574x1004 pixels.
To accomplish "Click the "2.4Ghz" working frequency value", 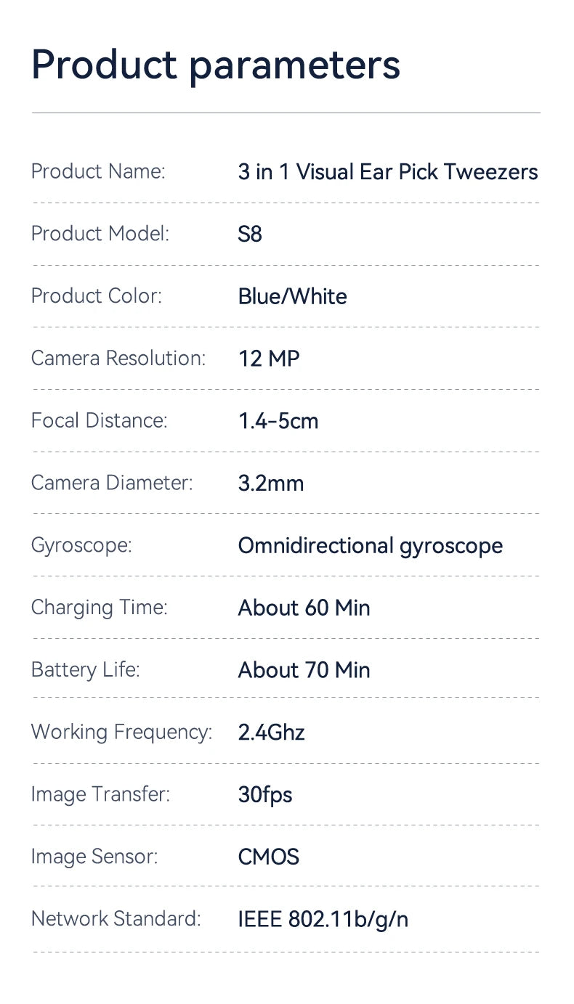I will (271, 732).
